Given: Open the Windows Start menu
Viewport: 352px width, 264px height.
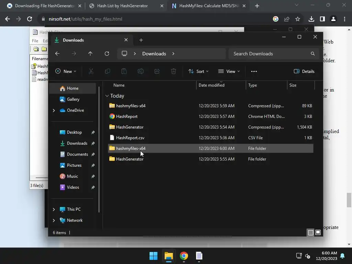Looking at the screenshot, I should coord(154,256).
